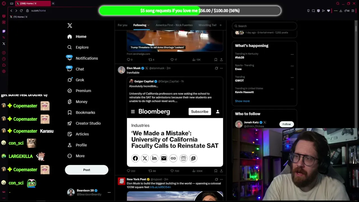Add a new timeline tab with plus
359x202 pixels.
pyautogui.click(x=220, y=25)
